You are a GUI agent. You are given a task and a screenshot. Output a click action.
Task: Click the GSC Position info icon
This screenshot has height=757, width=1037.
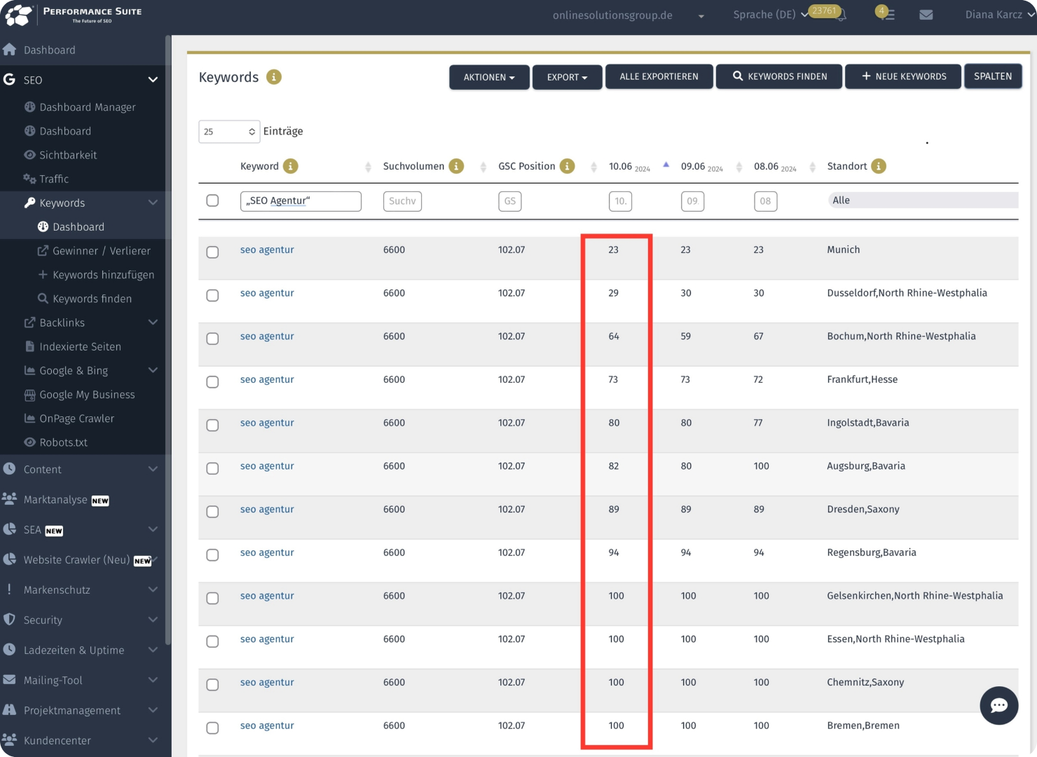pyautogui.click(x=568, y=166)
